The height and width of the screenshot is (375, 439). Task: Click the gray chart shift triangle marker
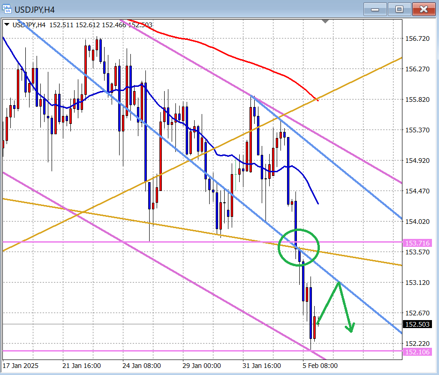325,22
